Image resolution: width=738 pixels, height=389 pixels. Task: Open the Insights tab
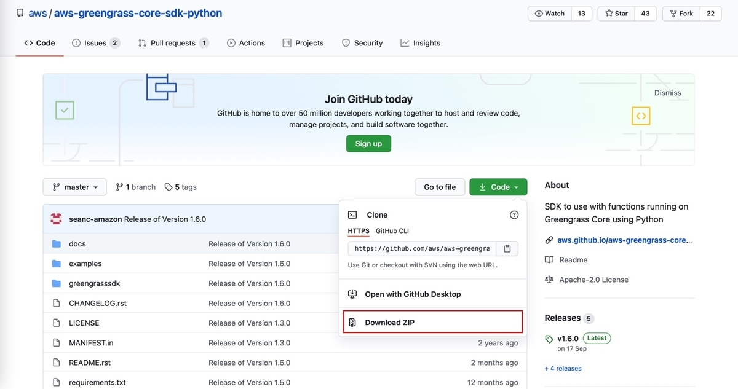[421, 43]
